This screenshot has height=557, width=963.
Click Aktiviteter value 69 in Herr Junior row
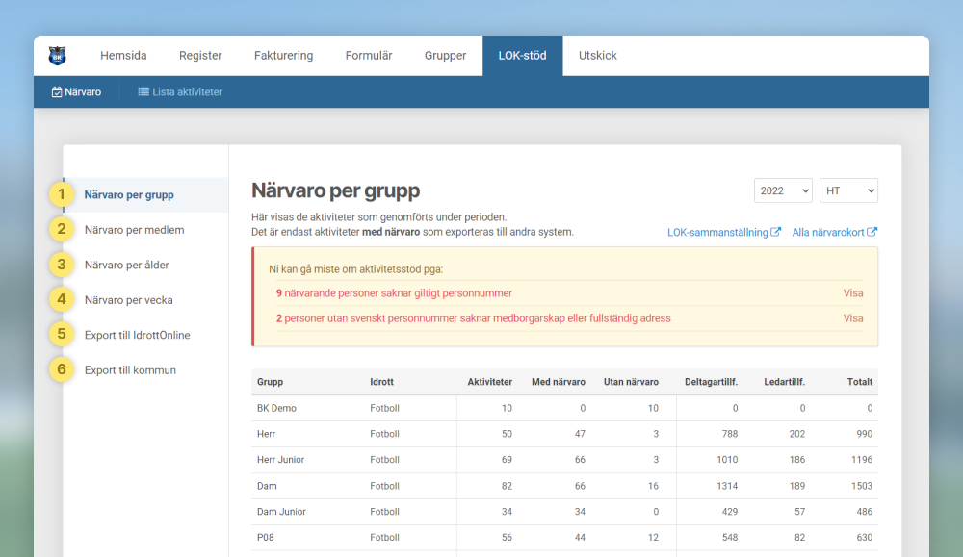pyautogui.click(x=507, y=460)
